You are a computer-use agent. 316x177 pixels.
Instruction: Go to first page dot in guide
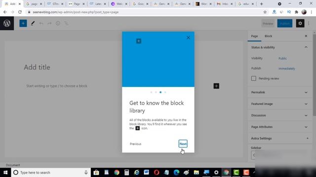(151, 92)
